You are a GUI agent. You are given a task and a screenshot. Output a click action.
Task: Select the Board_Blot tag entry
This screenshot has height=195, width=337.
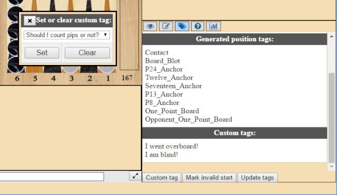coord(163,61)
